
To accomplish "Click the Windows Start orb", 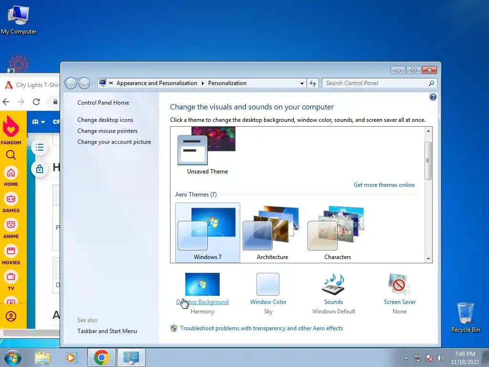I will pyautogui.click(x=13, y=357).
